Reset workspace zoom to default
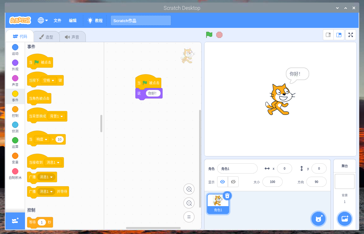 coord(189,217)
